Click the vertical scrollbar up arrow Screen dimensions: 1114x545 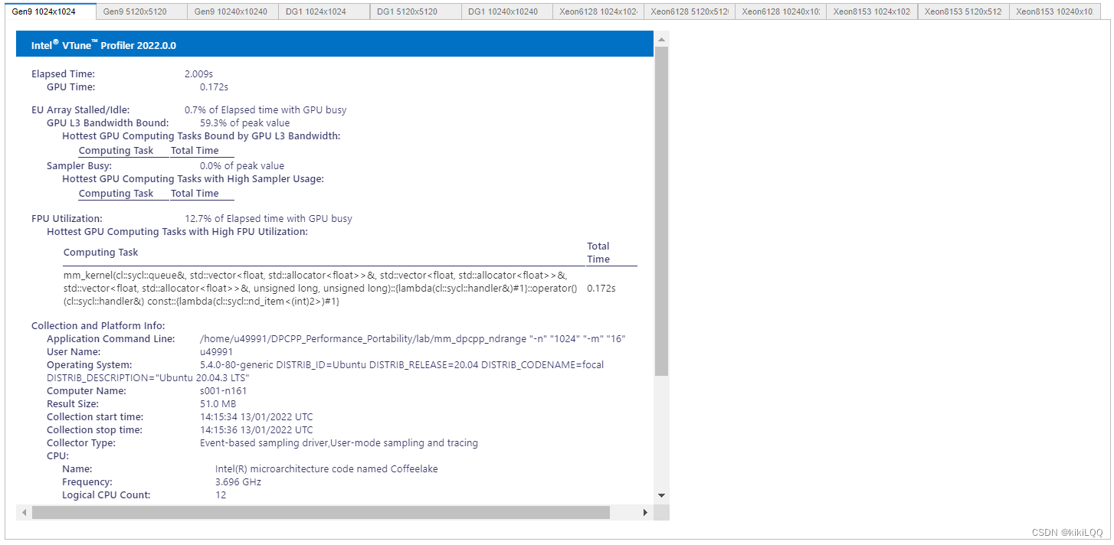point(661,38)
